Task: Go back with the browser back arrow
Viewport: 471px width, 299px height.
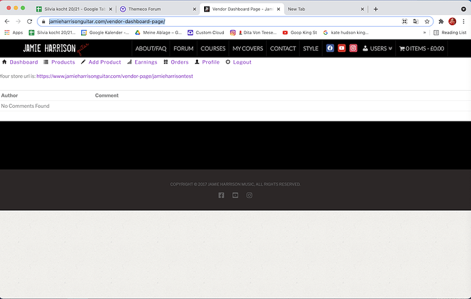Action: pyautogui.click(x=7, y=21)
